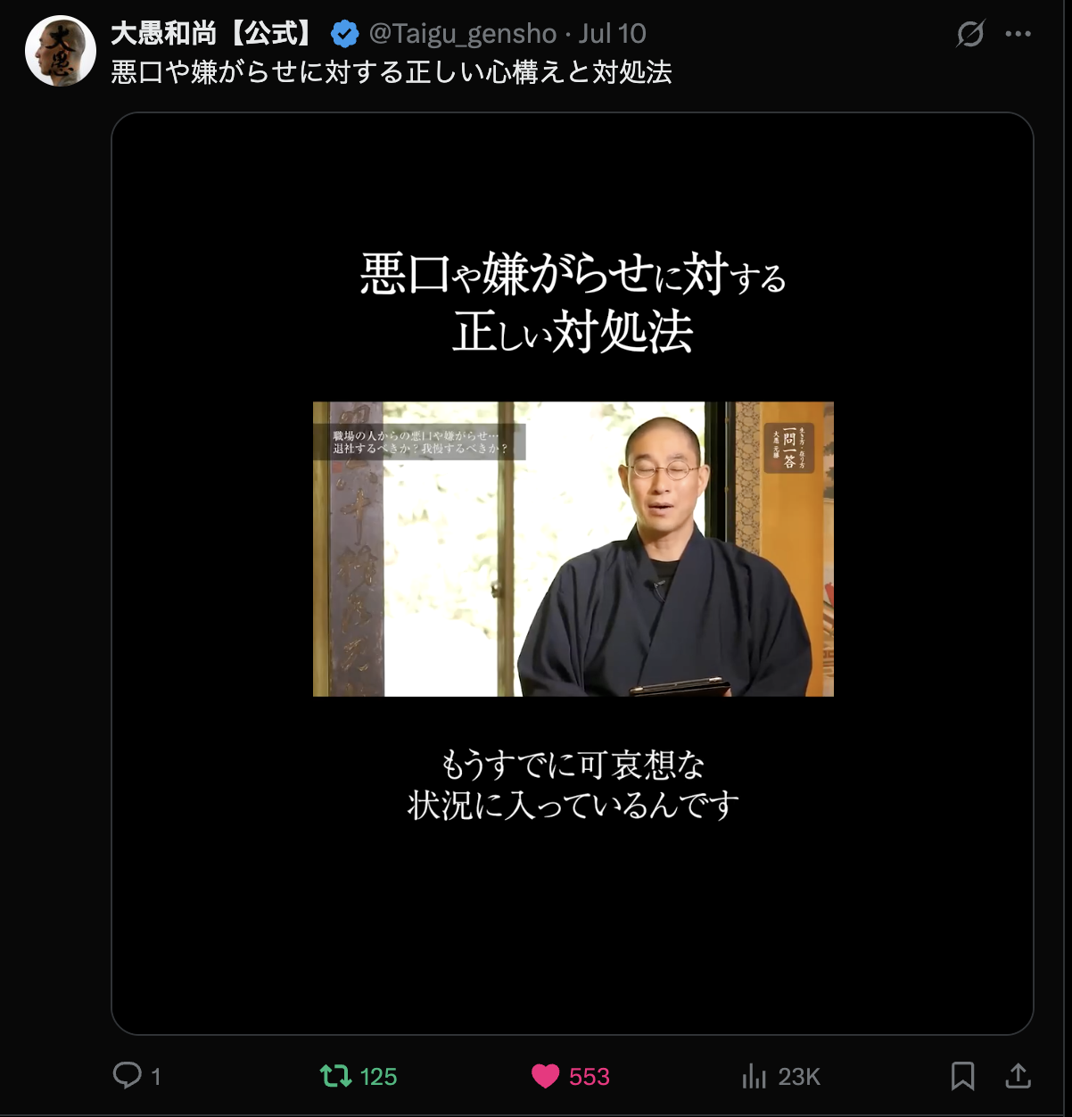
Task: Open the Grok explain-post icon
Action: [x=969, y=34]
